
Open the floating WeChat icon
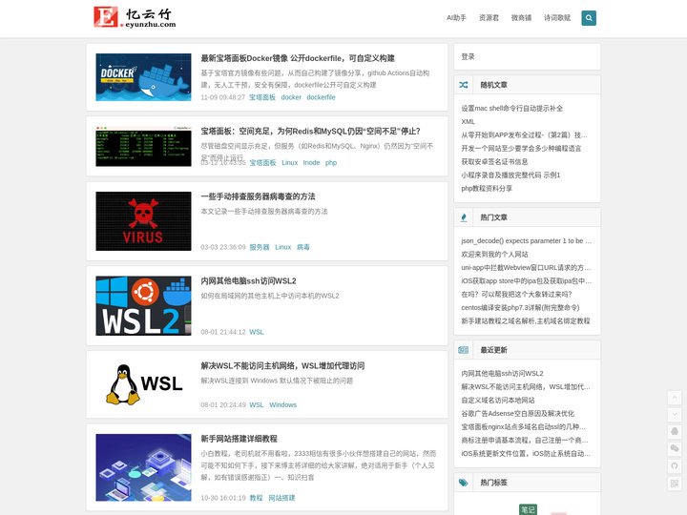(x=675, y=448)
